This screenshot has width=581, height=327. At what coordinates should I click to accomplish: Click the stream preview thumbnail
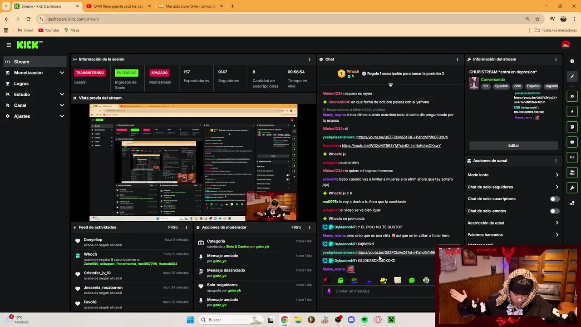(x=193, y=163)
